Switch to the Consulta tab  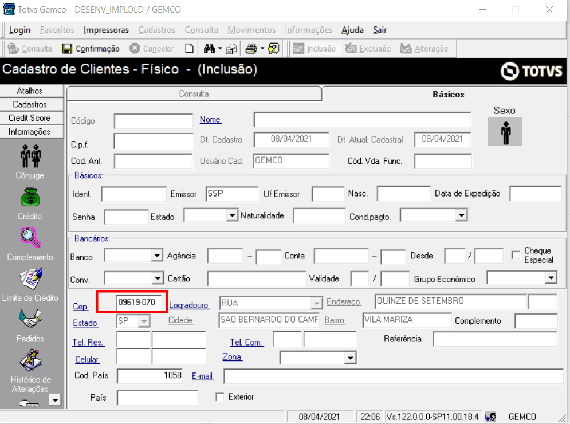coord(194,94)
